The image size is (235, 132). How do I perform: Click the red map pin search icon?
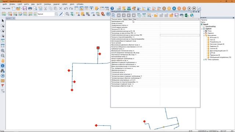103,14
